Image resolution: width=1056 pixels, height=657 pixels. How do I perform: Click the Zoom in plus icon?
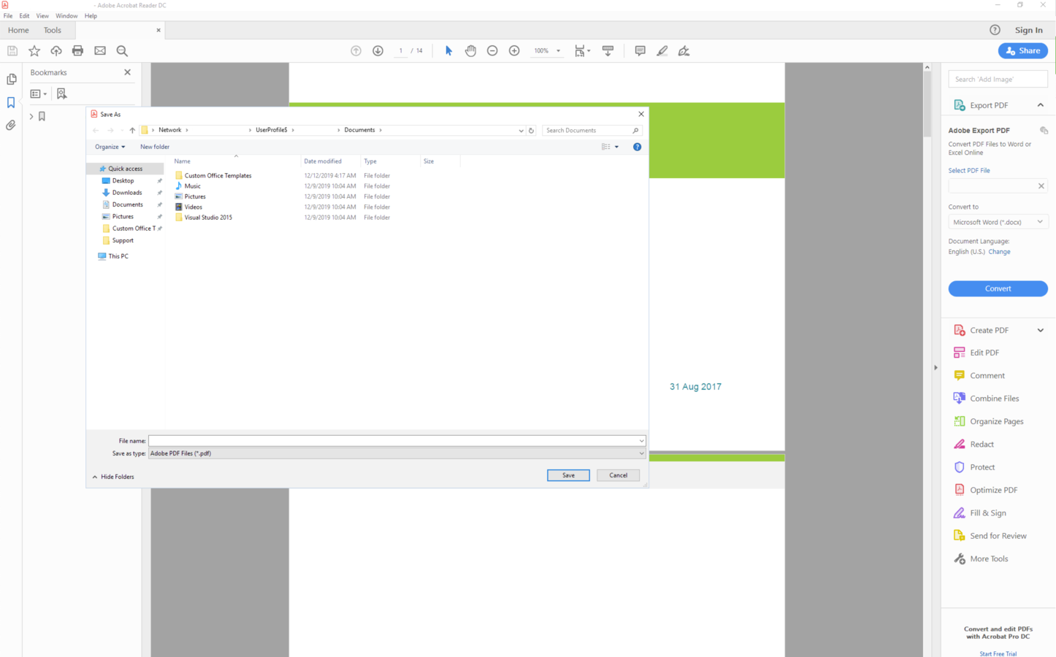click(x=514, y=50)
